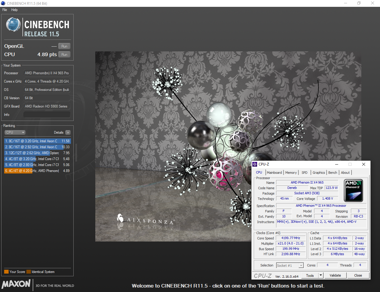
Task: Click the Core Speed value 4199.77 MHz
Action: point(291,238)
